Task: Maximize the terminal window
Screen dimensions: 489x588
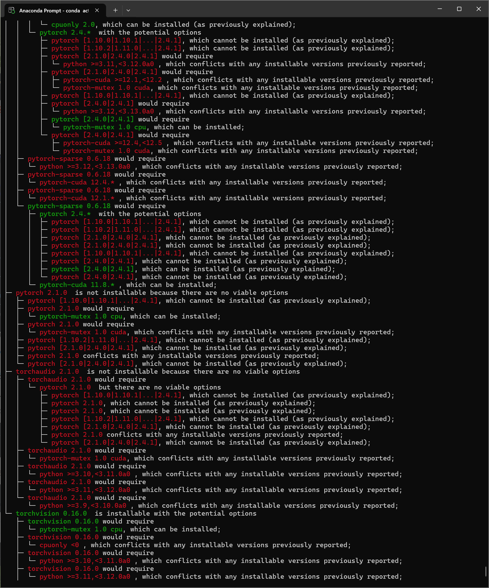Action: (459, 9)
